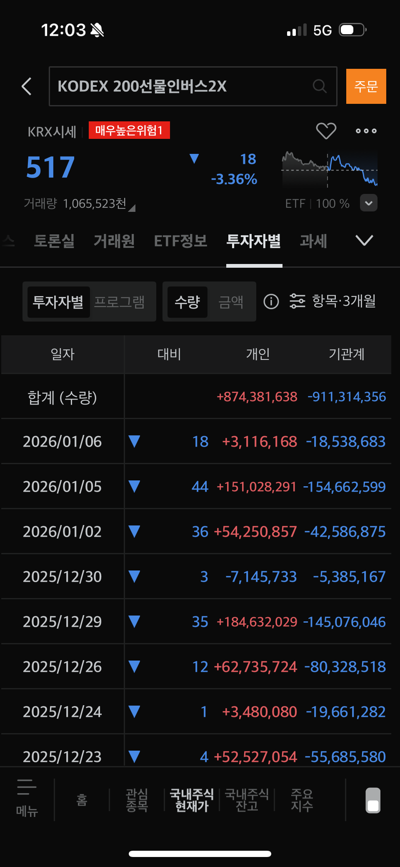This screenshot has height=867, width=400.
Task: Expand the ETF 100% margin dropdown arrow
Action: pos(369,203)
